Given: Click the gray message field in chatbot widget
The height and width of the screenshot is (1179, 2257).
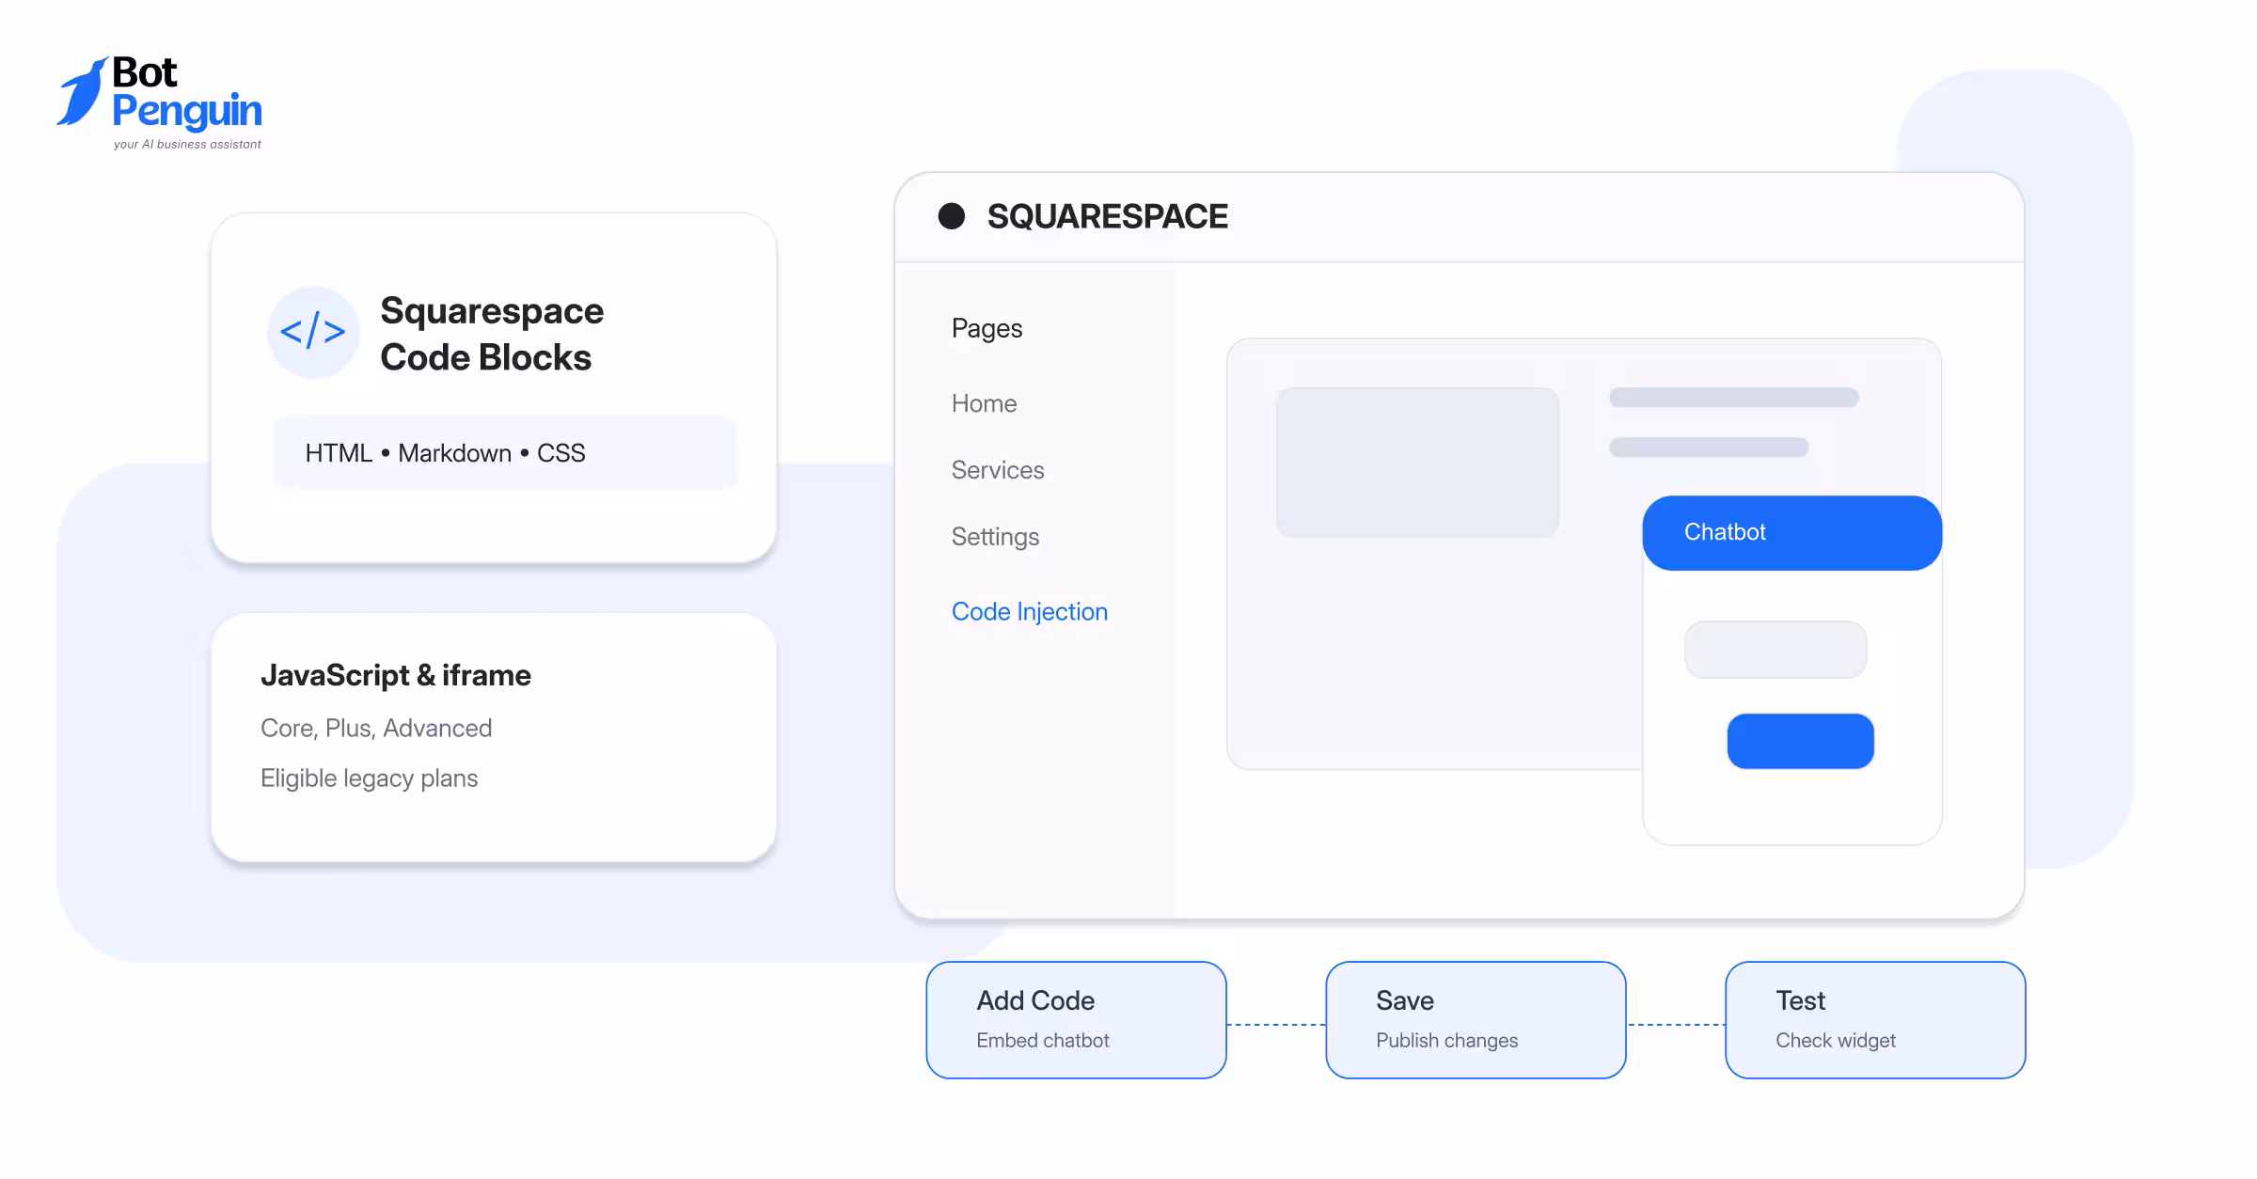Looking at the screenshot, I should pos(1776,650).
